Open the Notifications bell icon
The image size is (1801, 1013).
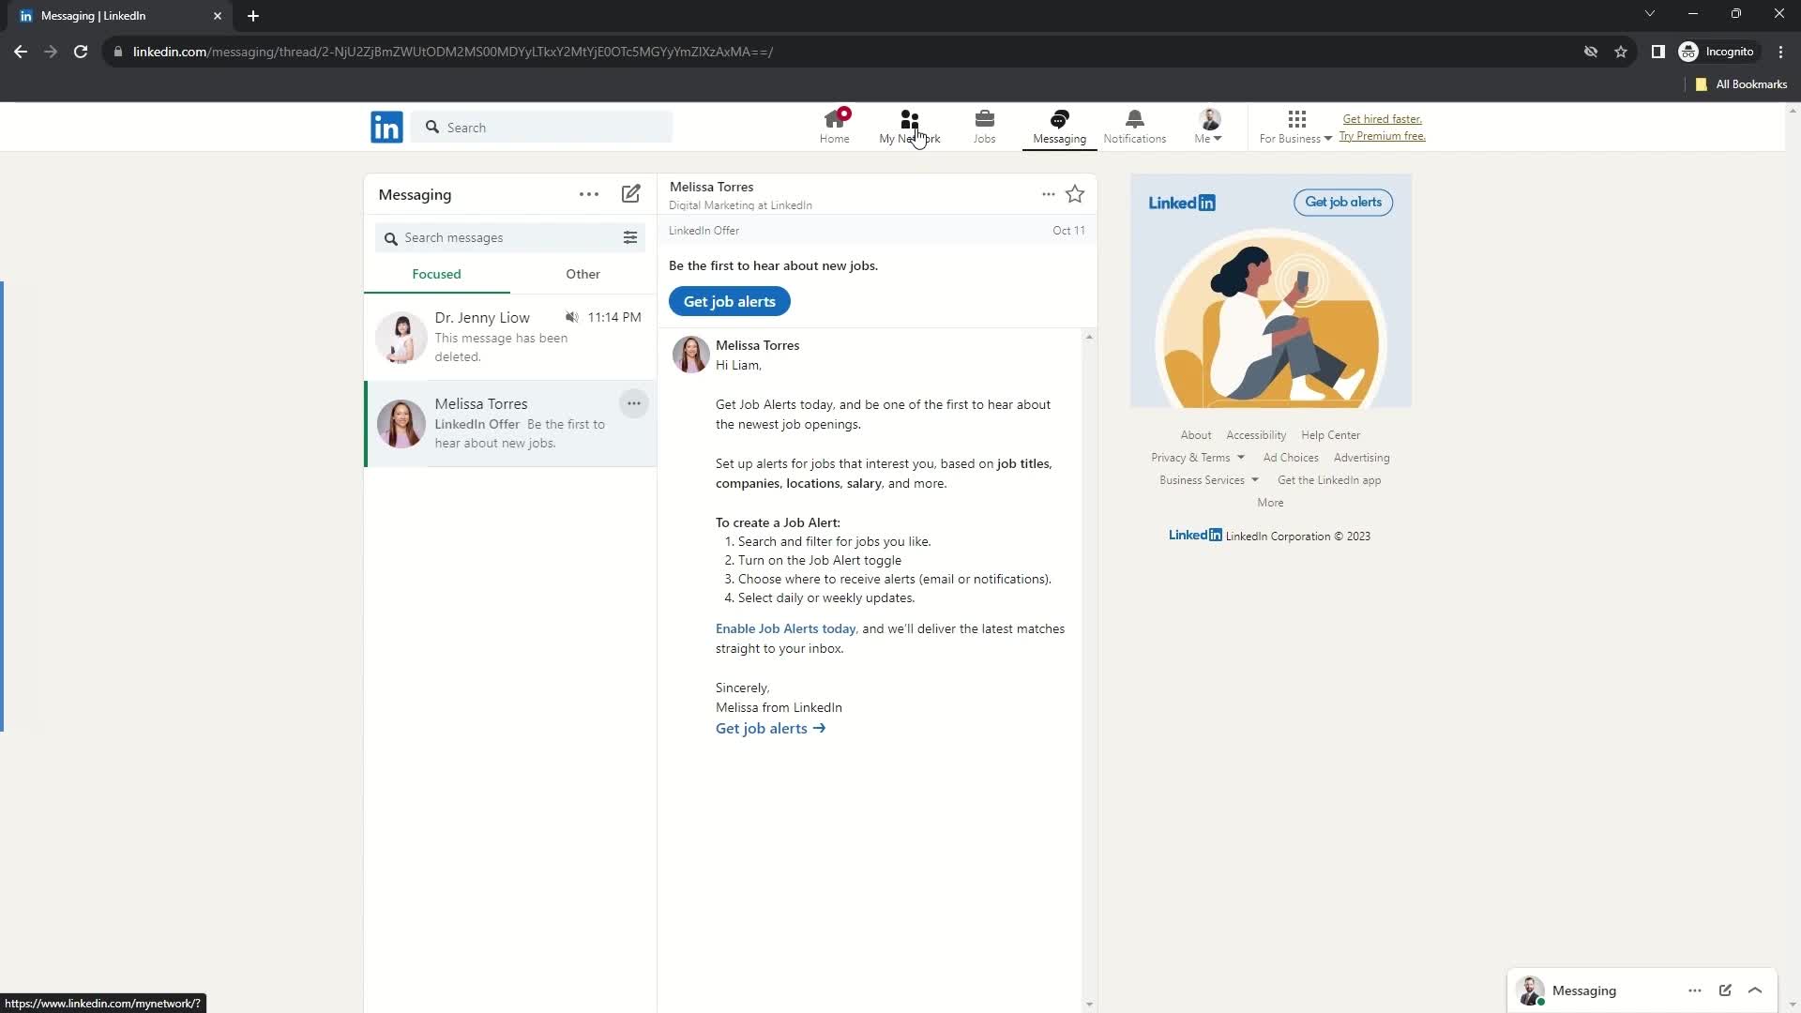[x=1134, y=127]
